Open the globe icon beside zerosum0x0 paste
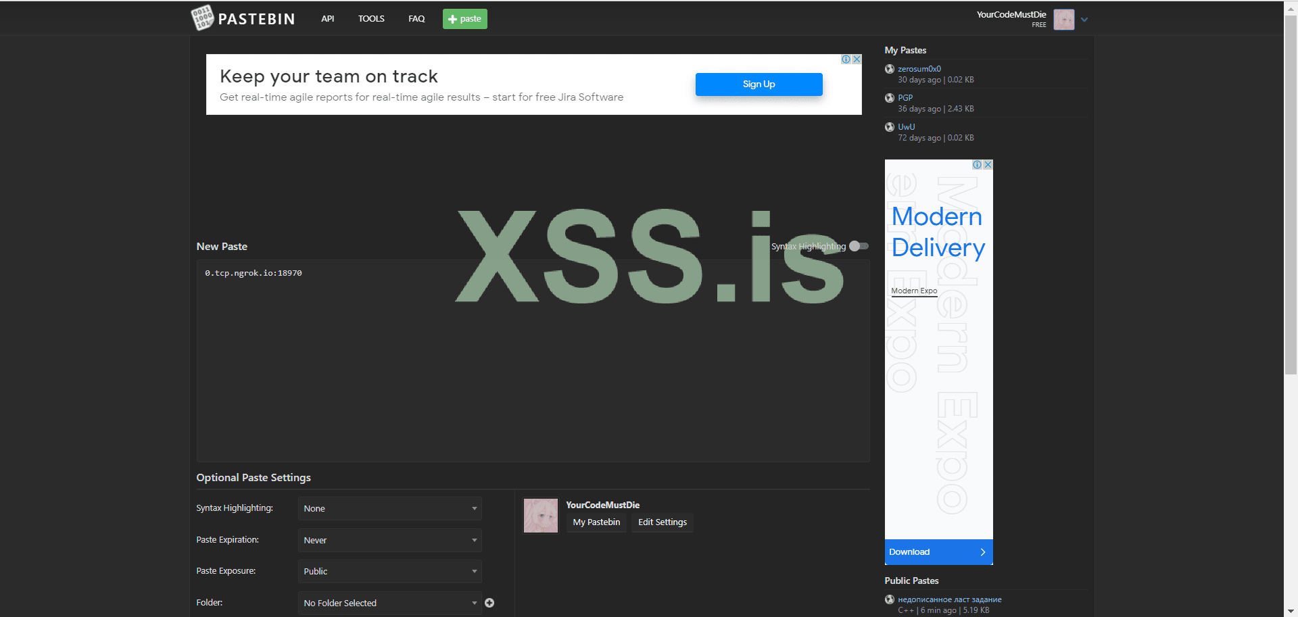This screenshot has height=617, width=1298. (890, 69)
